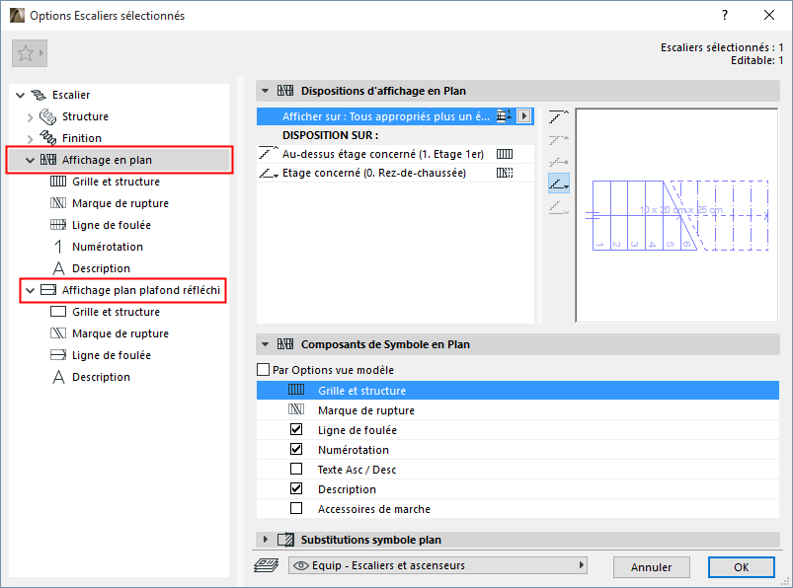Collapse Composants de Symbole en Plan panel
Viewport: 793px width, 588px height.
click(265, 344)
